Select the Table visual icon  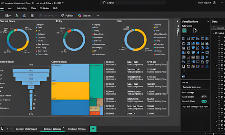coord(198,57)
